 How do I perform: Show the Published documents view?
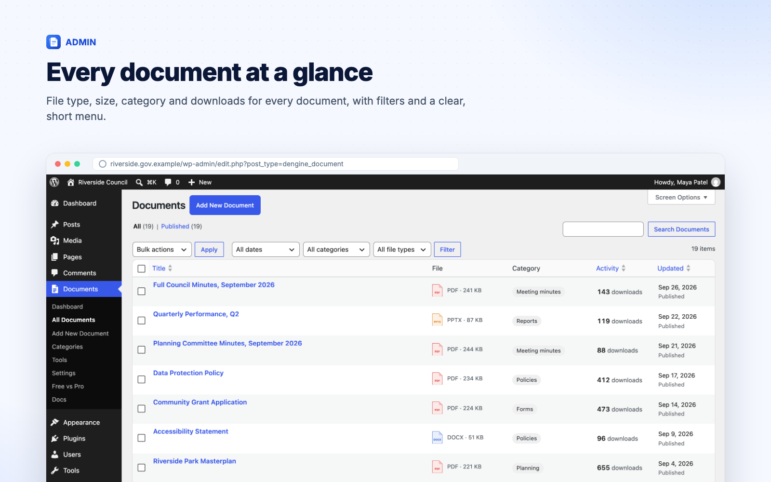pos(175,227)
